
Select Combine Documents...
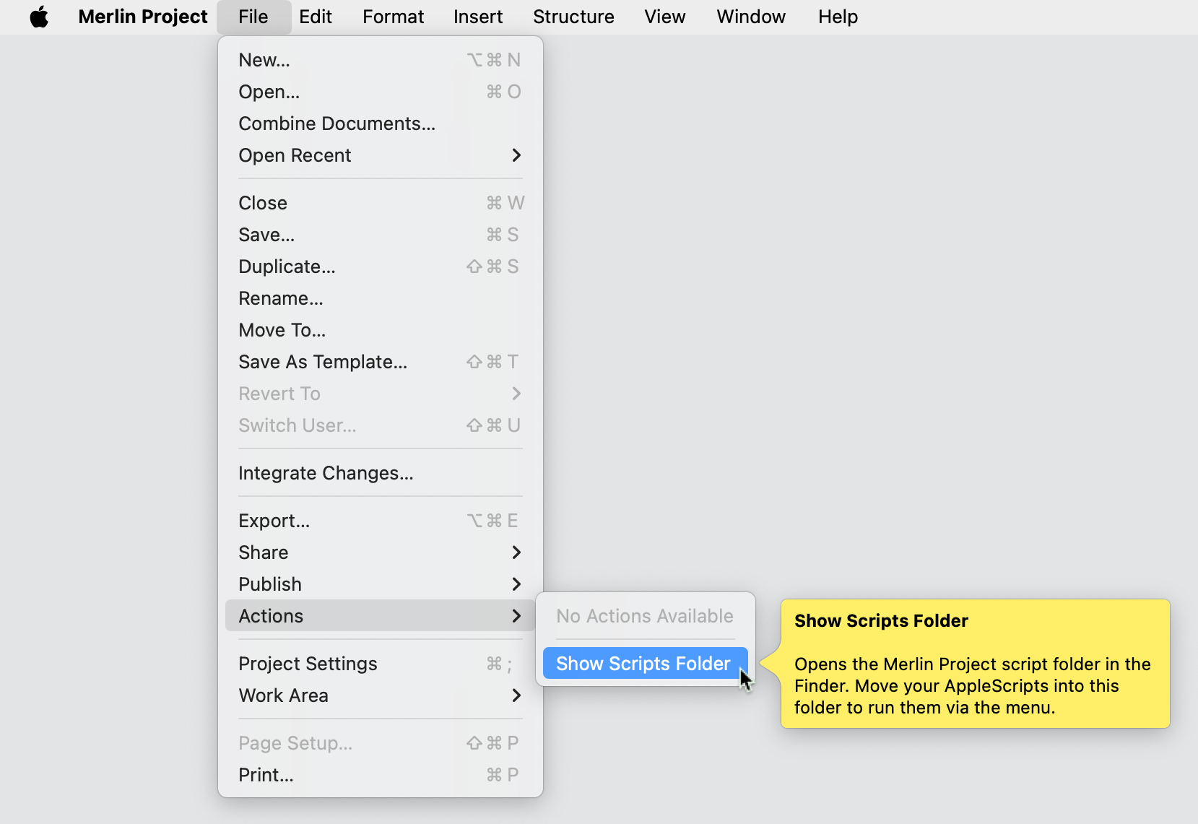click(x=381, y=123)
